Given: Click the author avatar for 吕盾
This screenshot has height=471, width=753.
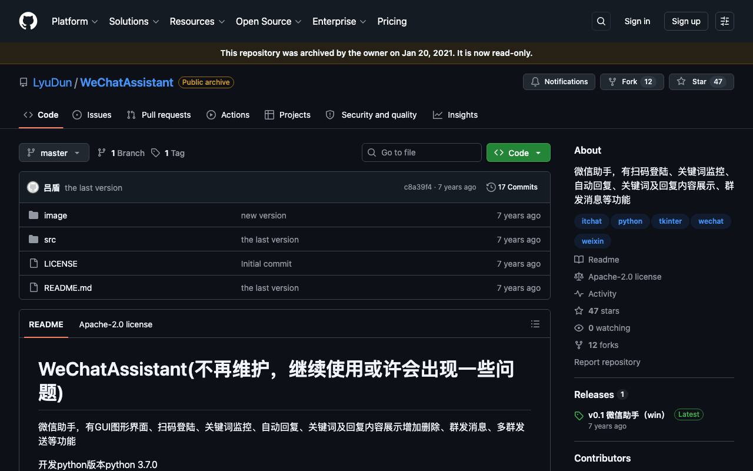Looking at the screenshot, I should (x=33, y=187).
